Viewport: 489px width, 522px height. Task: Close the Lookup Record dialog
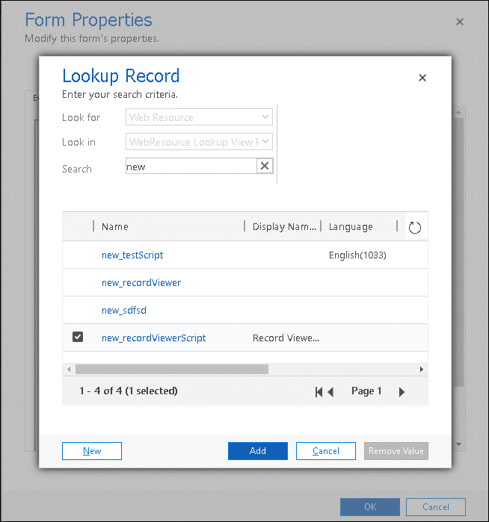pyautogui.click(x=422, y=78)
